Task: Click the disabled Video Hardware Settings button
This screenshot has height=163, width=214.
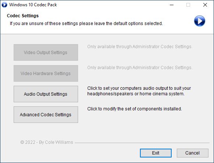Action: pos(46,73)
